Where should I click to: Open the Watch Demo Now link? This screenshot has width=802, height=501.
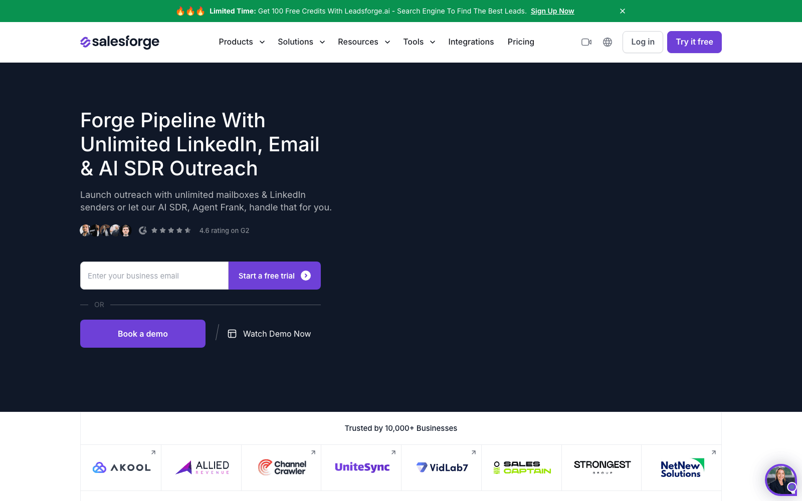[269, 334]
